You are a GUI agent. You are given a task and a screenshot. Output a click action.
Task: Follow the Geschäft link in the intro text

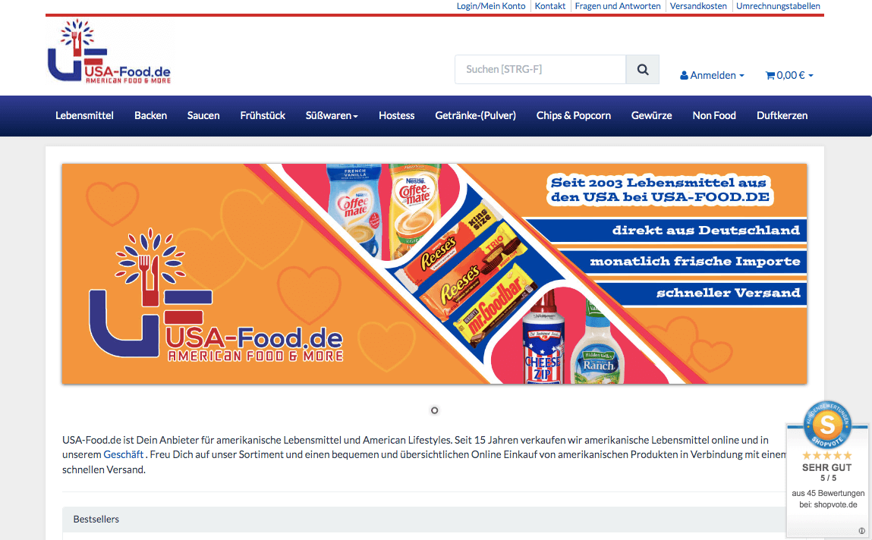124,454
